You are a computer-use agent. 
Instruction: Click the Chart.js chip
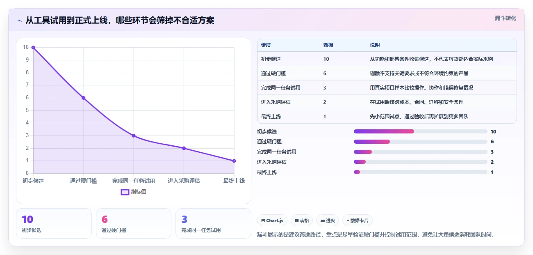(272, 221)
